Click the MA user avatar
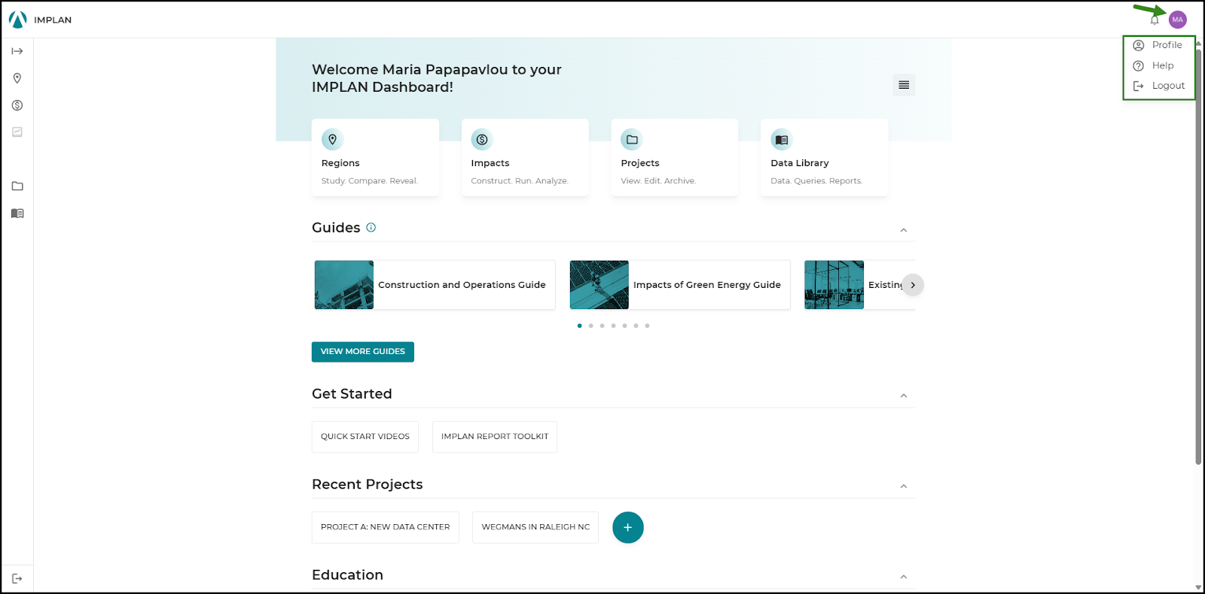1205x594 pixels. pyautogui.click(x=1178, y=20)
